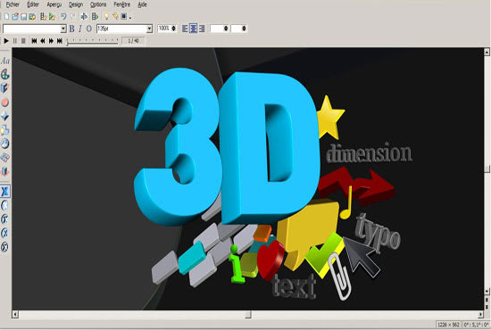
Task: Click the horizontal scrollbar left arrow
Action: click(x=15, y=314)
